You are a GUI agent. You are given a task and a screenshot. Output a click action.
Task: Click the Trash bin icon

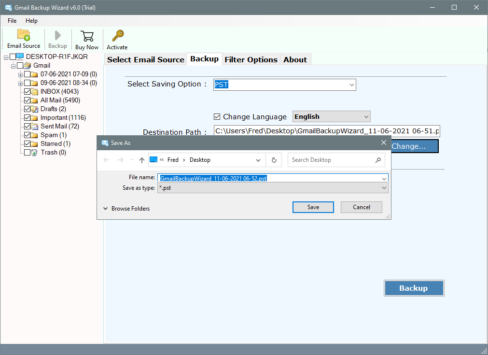(35, 153)
